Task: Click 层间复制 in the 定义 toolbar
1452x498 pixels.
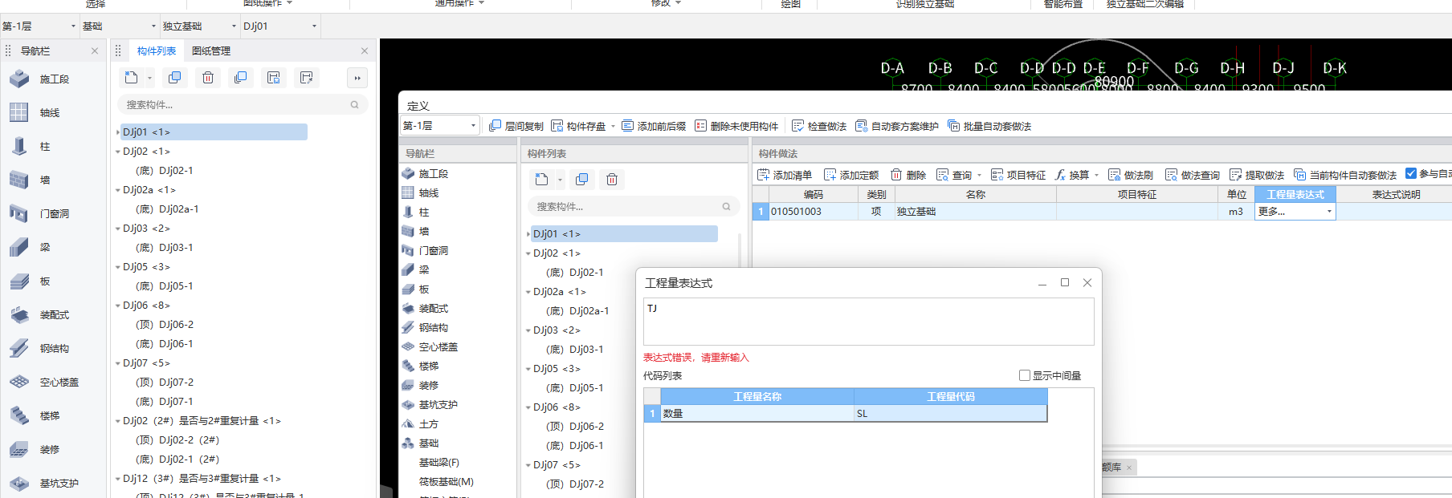Action: 516,126
